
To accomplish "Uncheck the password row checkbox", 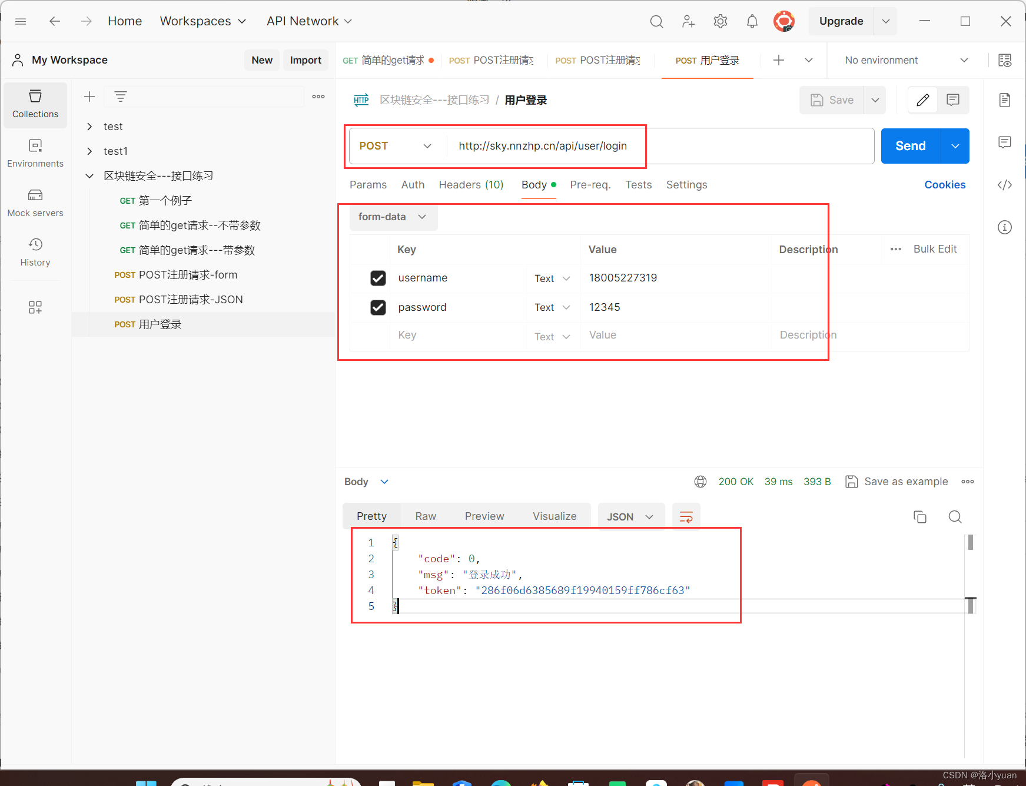I will click(x=378, y=307).
